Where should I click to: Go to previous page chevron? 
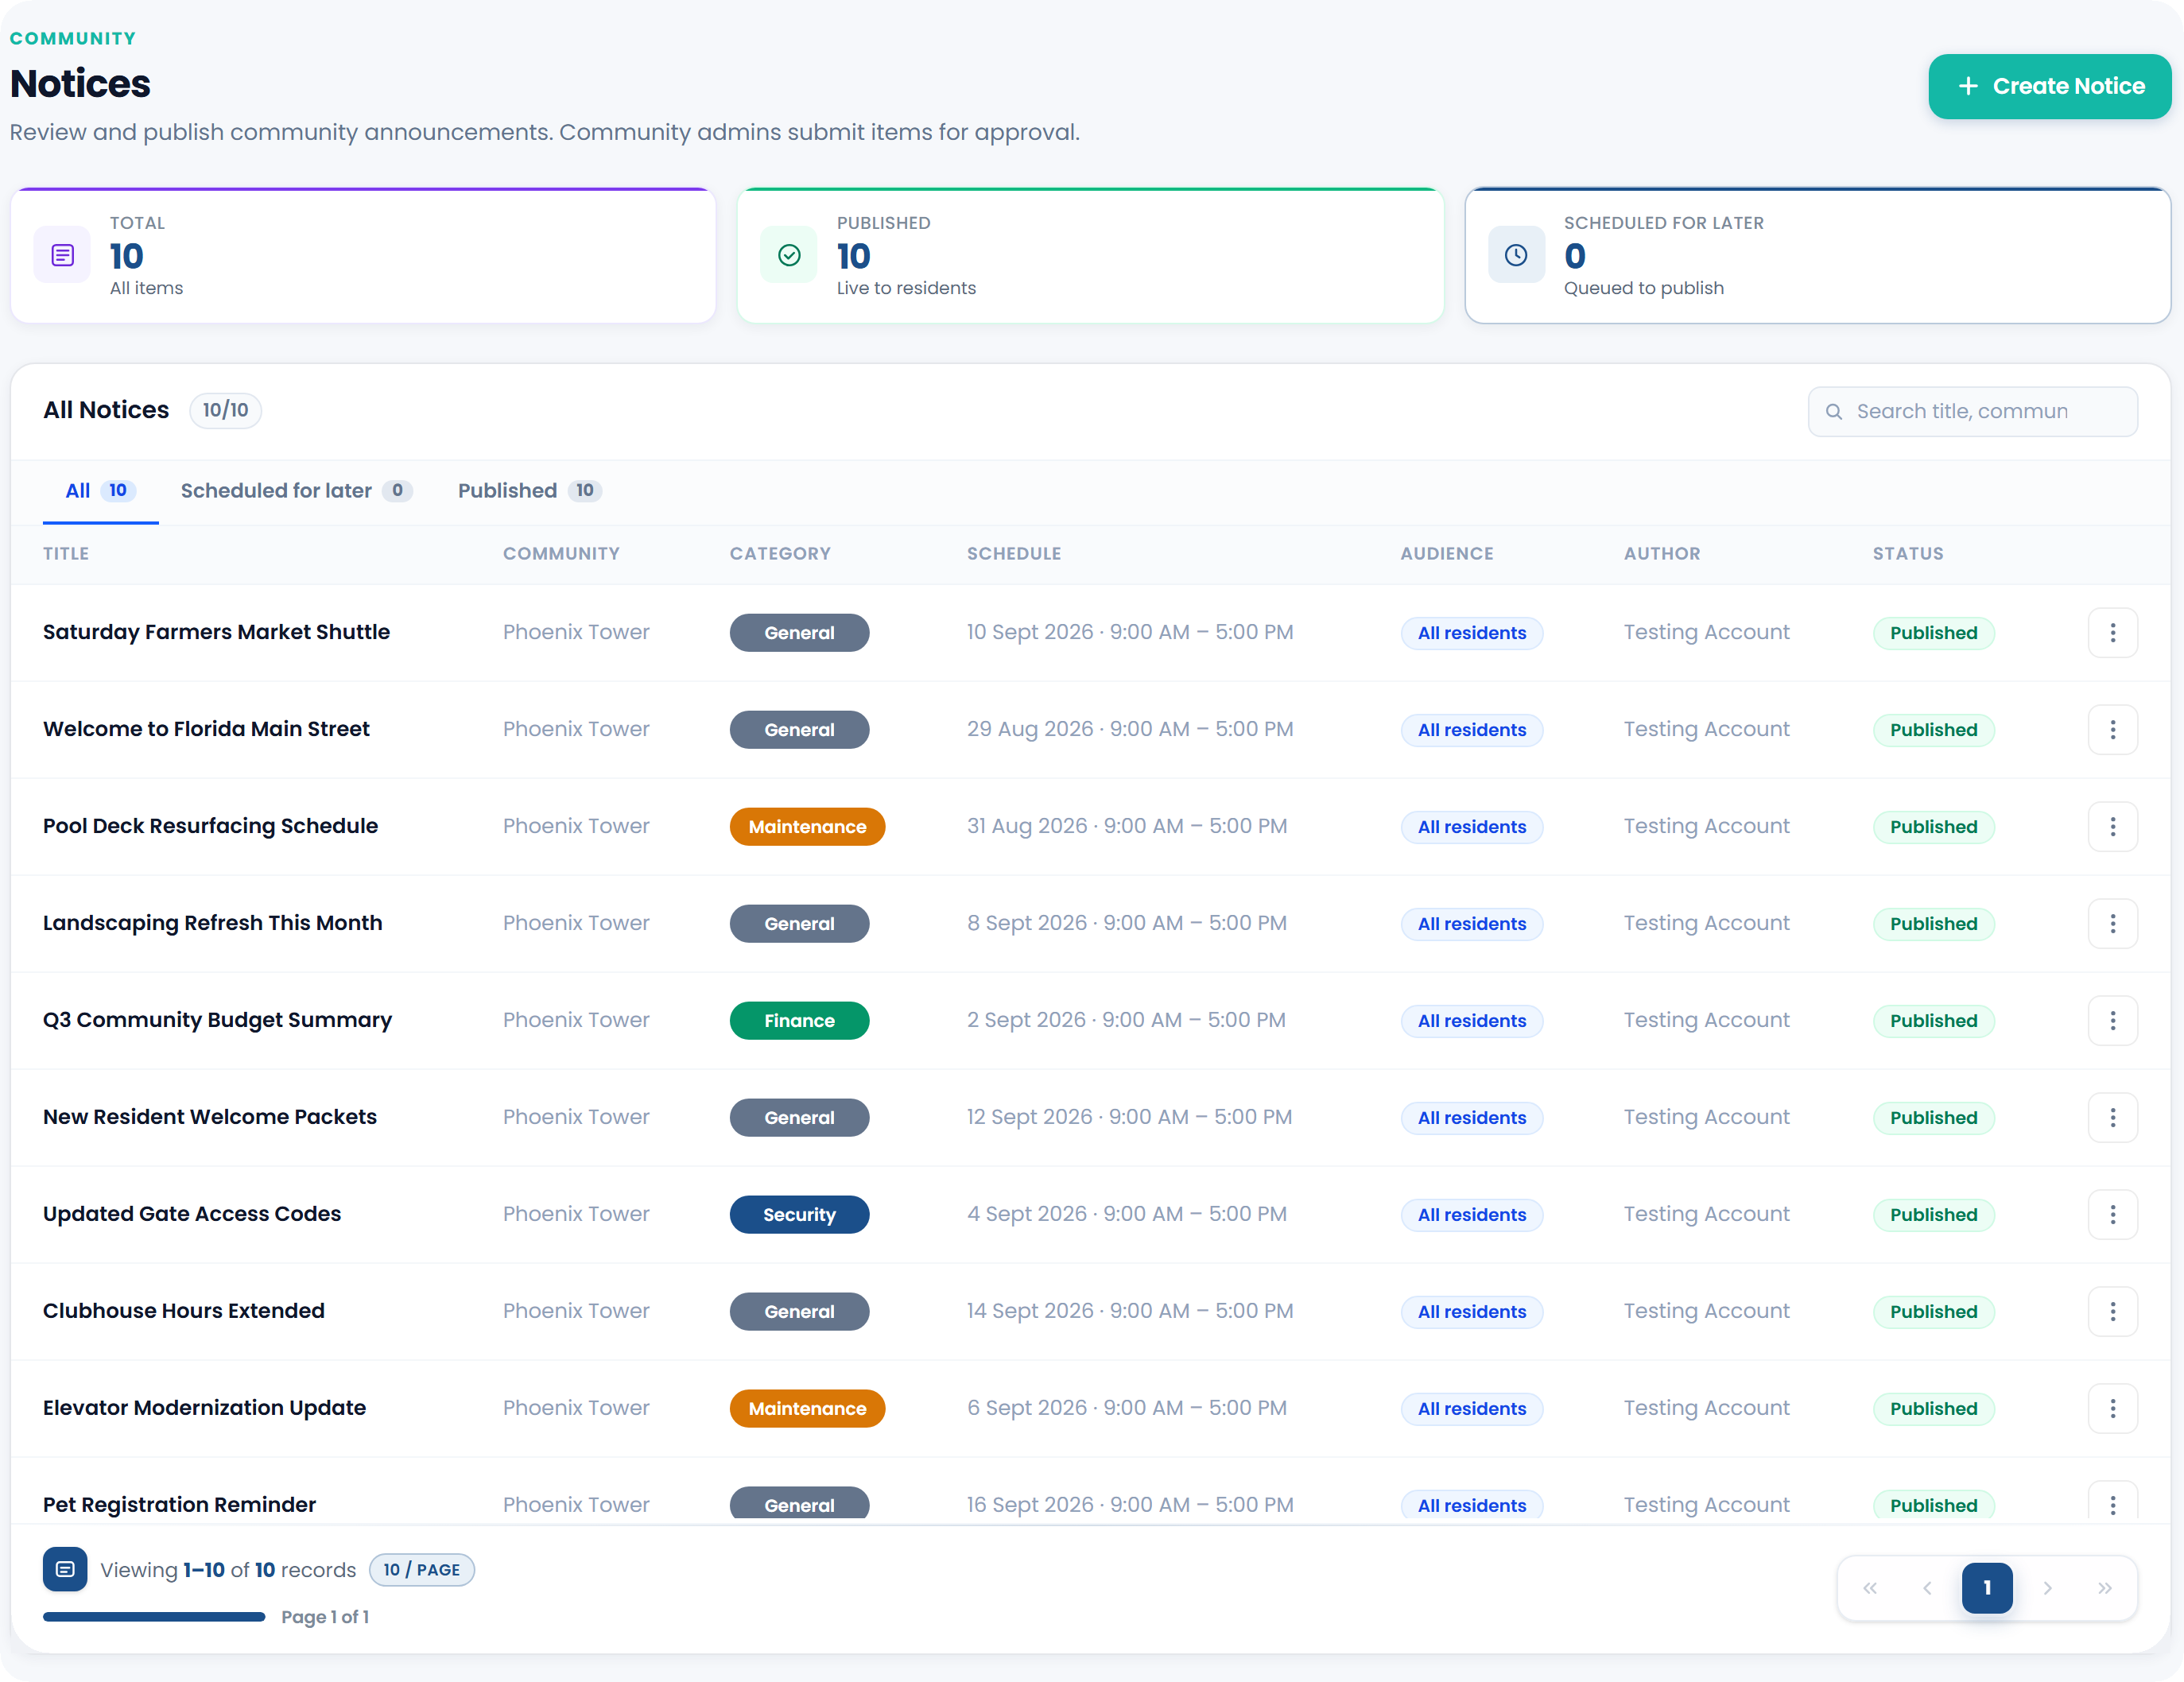[x=1927, y=1588]
